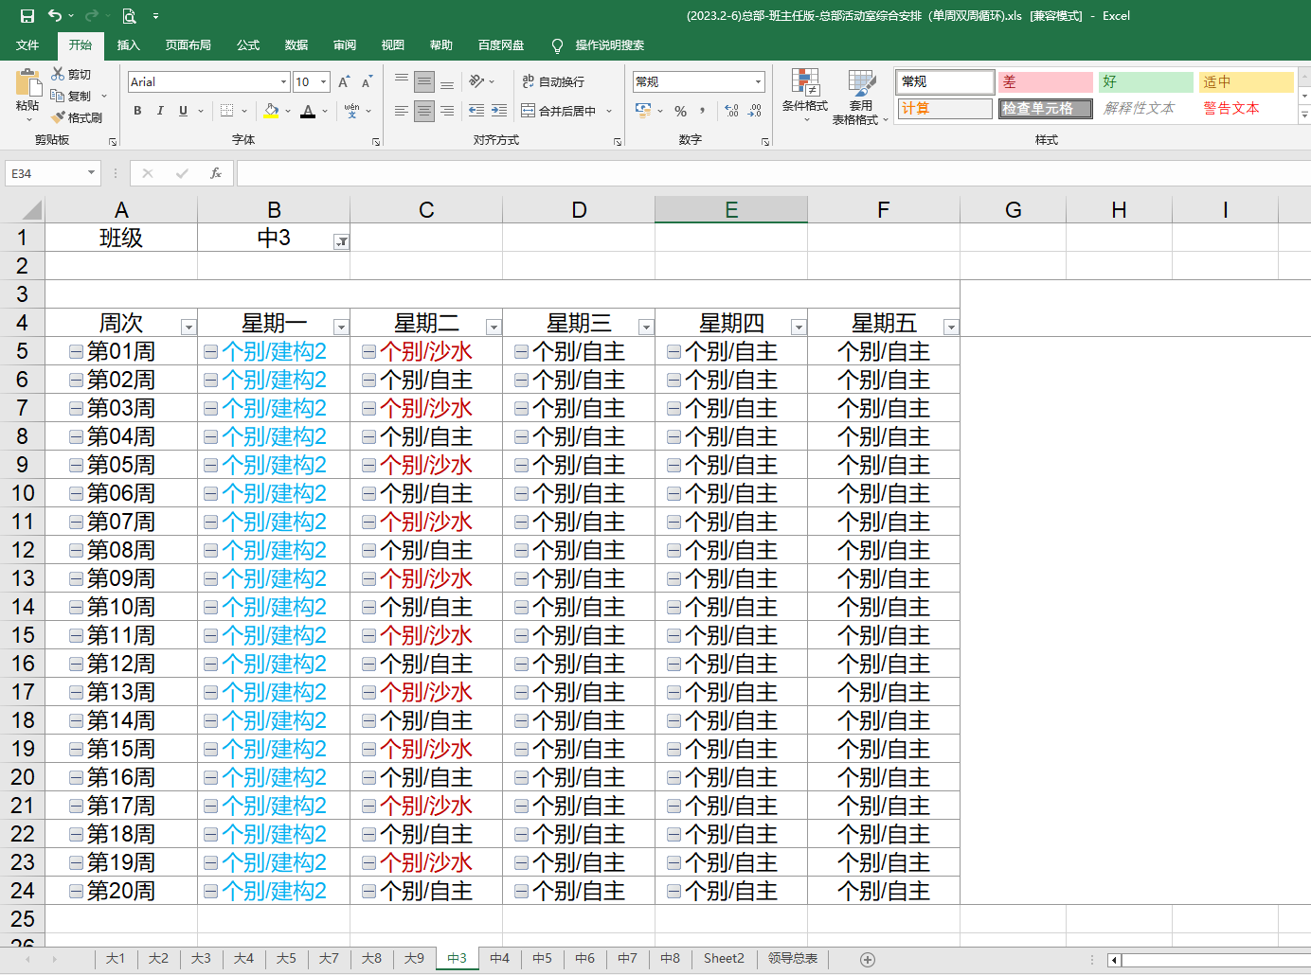This screenshot has width=1311, height=975.
Task: Click Wrap Text (自动换行)
Action: 553,82
